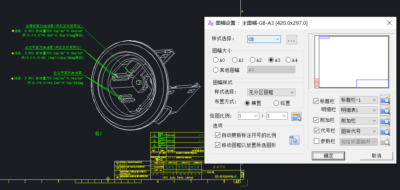Click the pick-cursor icon in the 选项 group
Image resolution: width=400 pixels, height=190 pixels.
(x=294, y=140)
